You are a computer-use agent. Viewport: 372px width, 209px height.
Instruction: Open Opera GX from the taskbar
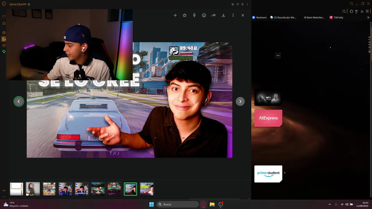pyautogui.click(x=204, y=204)
